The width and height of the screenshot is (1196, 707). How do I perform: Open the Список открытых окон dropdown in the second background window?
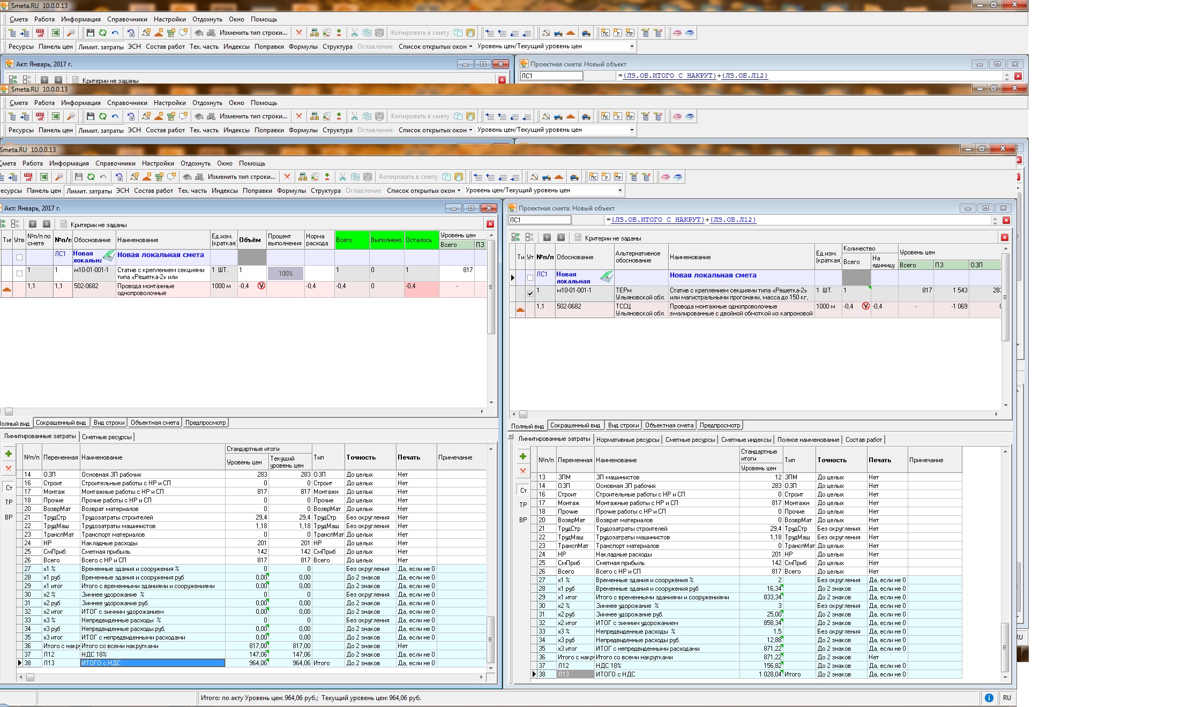436,130
